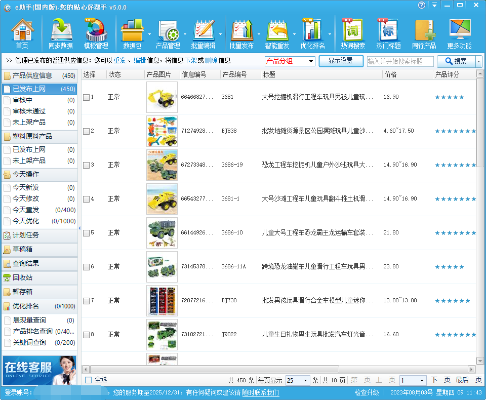Click the title search input field
The height and width of the screenshot is (400, 486).
[400, 61]
